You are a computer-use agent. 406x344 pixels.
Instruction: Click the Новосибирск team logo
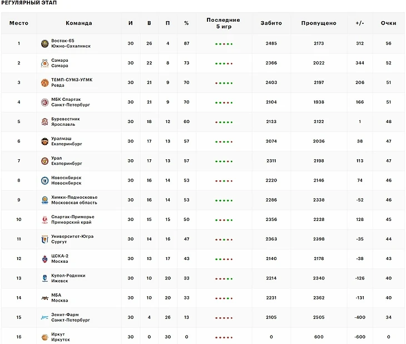coord(44,180)
